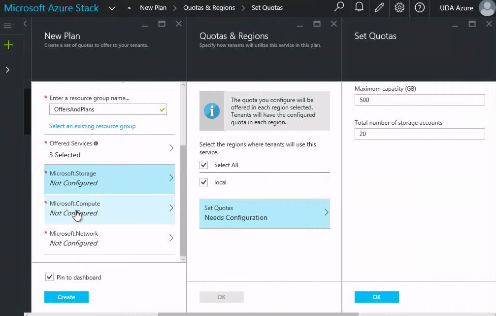Click the green plus New icon
496x316 pixels.
[7, 45]
